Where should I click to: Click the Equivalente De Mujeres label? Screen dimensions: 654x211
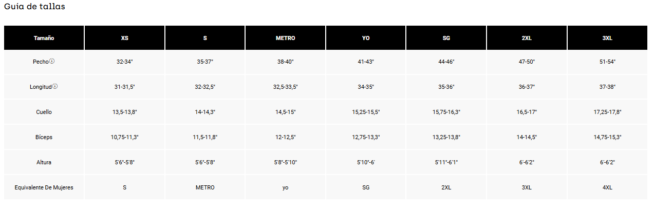click(44, 187)
